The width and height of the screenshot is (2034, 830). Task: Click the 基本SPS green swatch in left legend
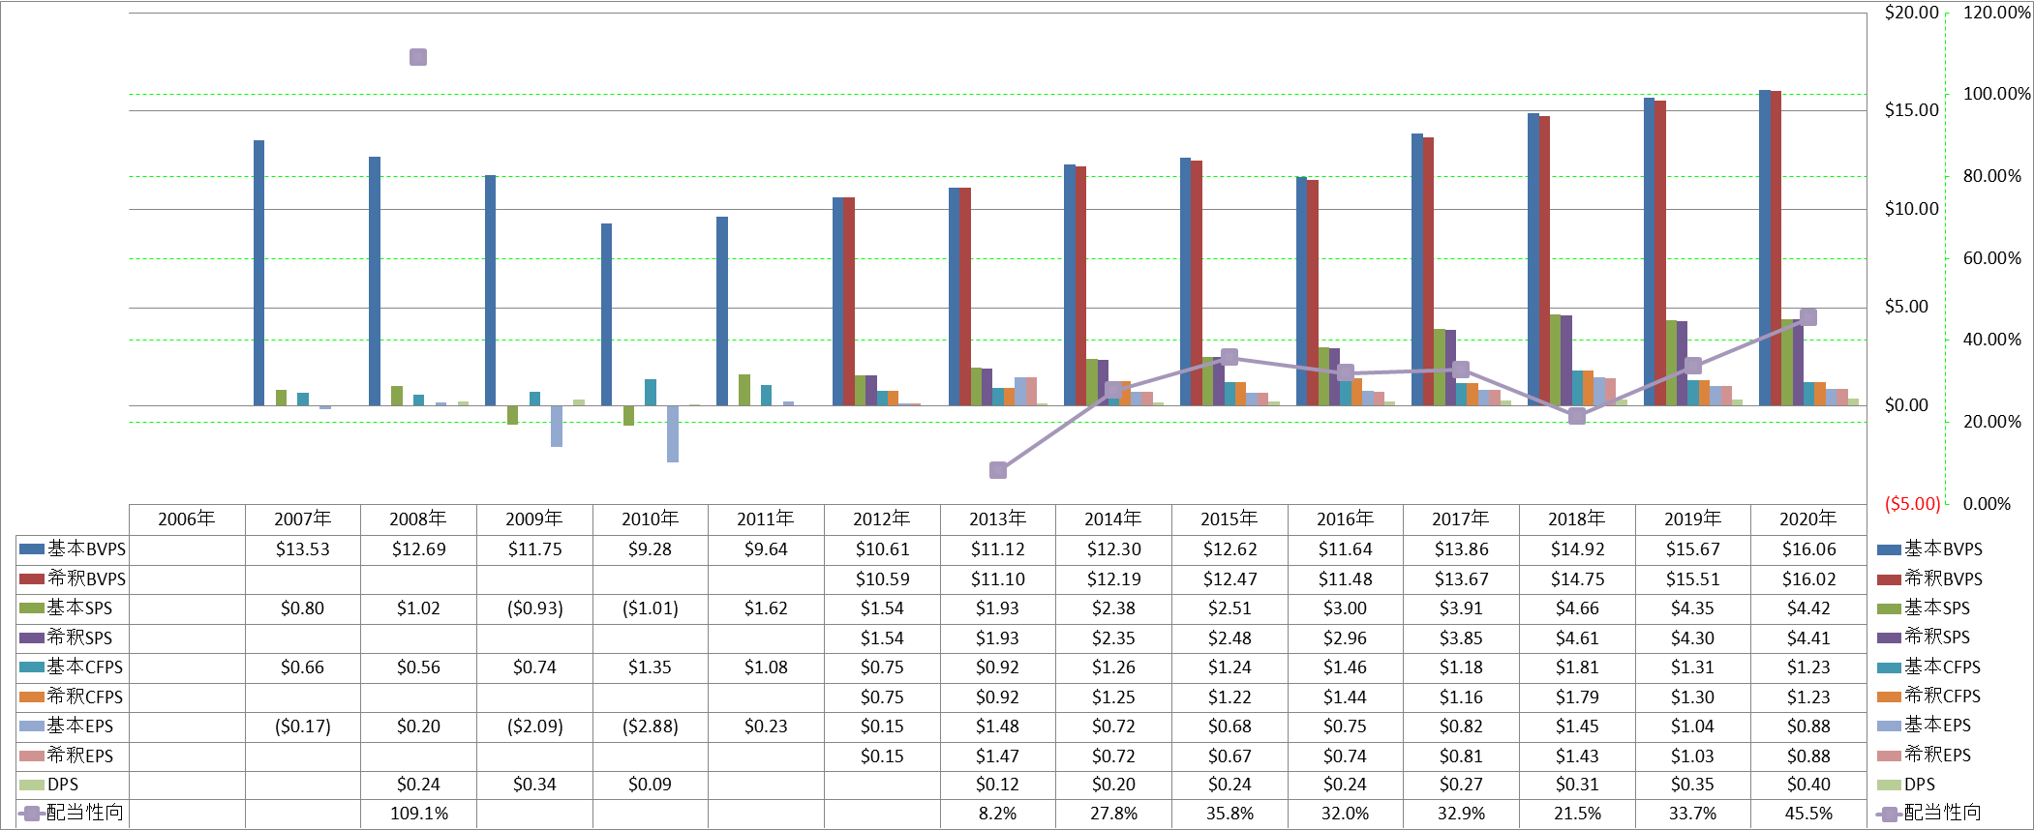pos(32,608)
